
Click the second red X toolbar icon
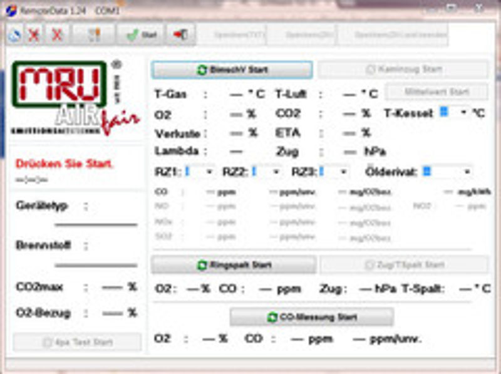tap(57, 35)
